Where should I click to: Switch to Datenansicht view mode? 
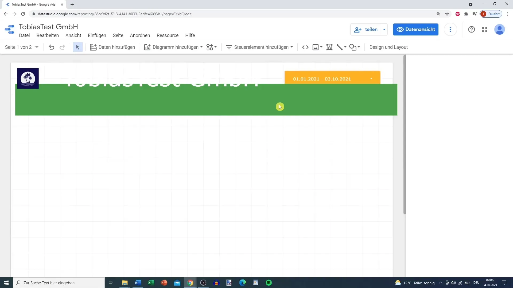pos(416,30)
